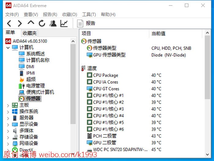Click the 温度 thermometer icon
The image size is (214, 161).
tap(83, 68)
